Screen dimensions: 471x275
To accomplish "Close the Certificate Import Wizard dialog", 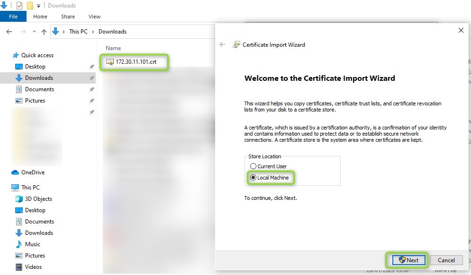I will tap(461, 30).
